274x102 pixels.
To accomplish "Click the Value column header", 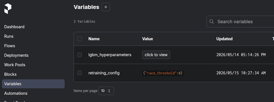I will [147, 39].
